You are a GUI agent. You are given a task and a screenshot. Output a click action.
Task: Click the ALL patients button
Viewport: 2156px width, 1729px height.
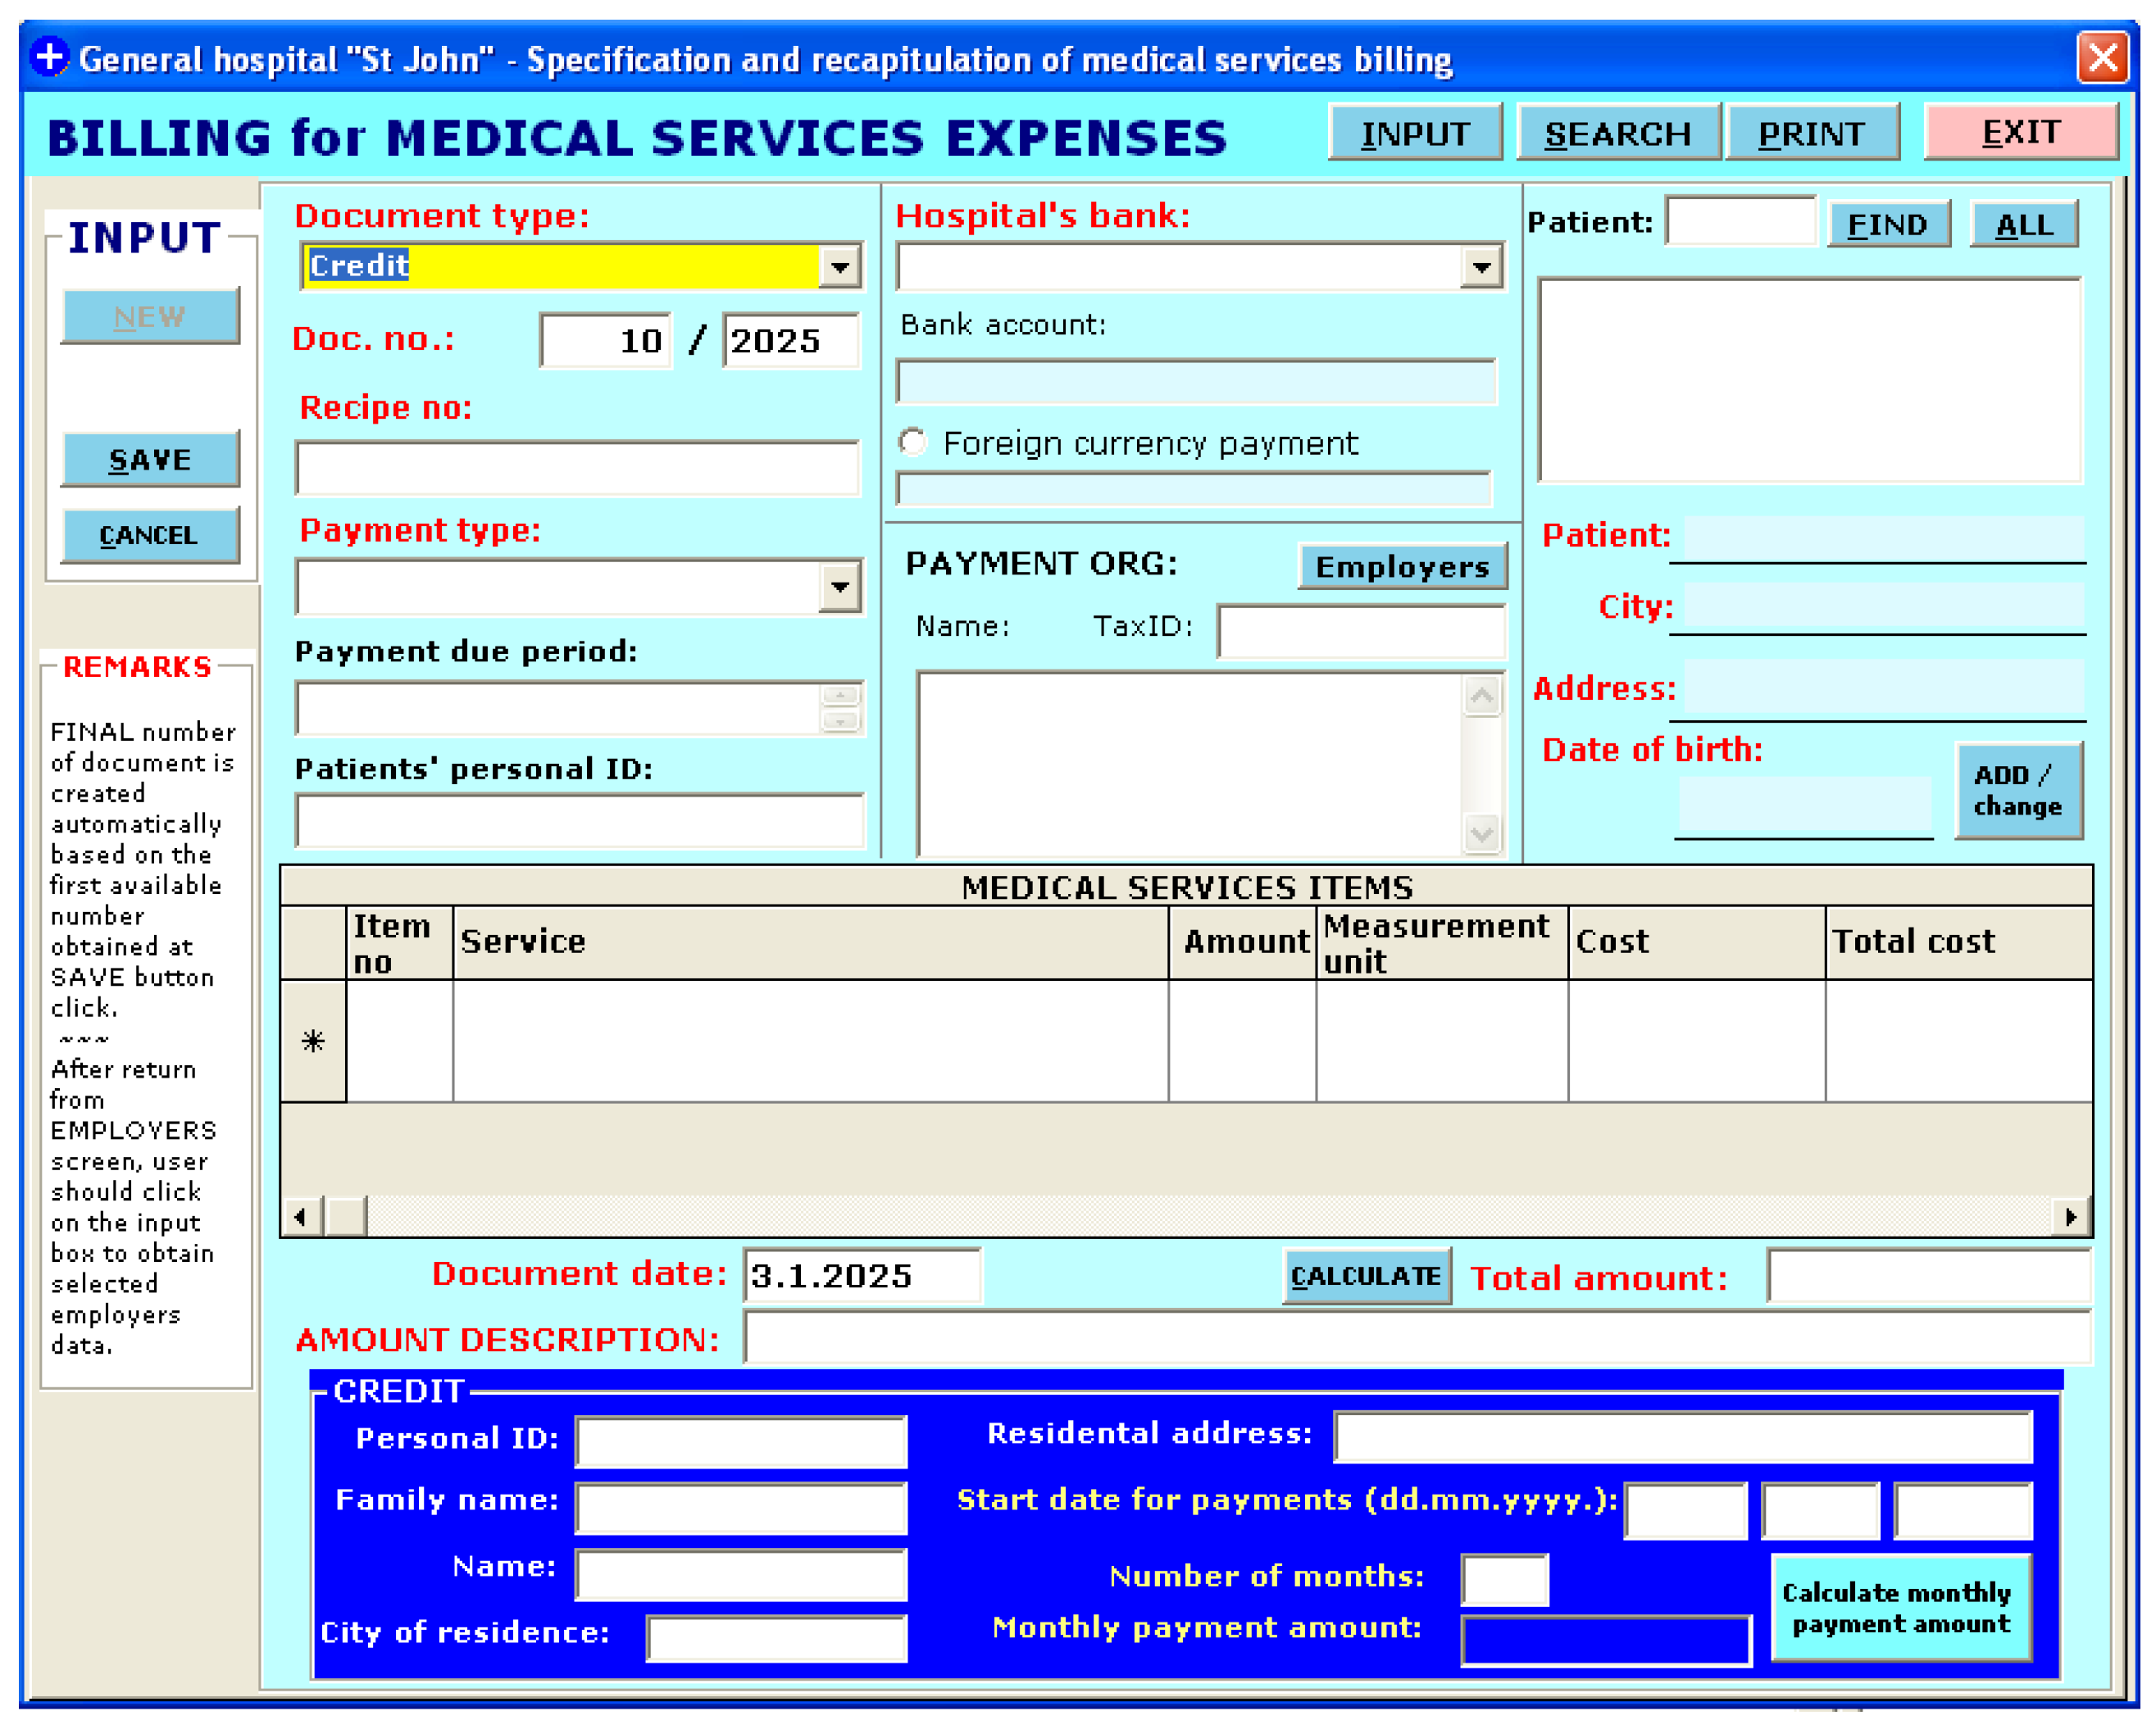(x=2025, y=224)
